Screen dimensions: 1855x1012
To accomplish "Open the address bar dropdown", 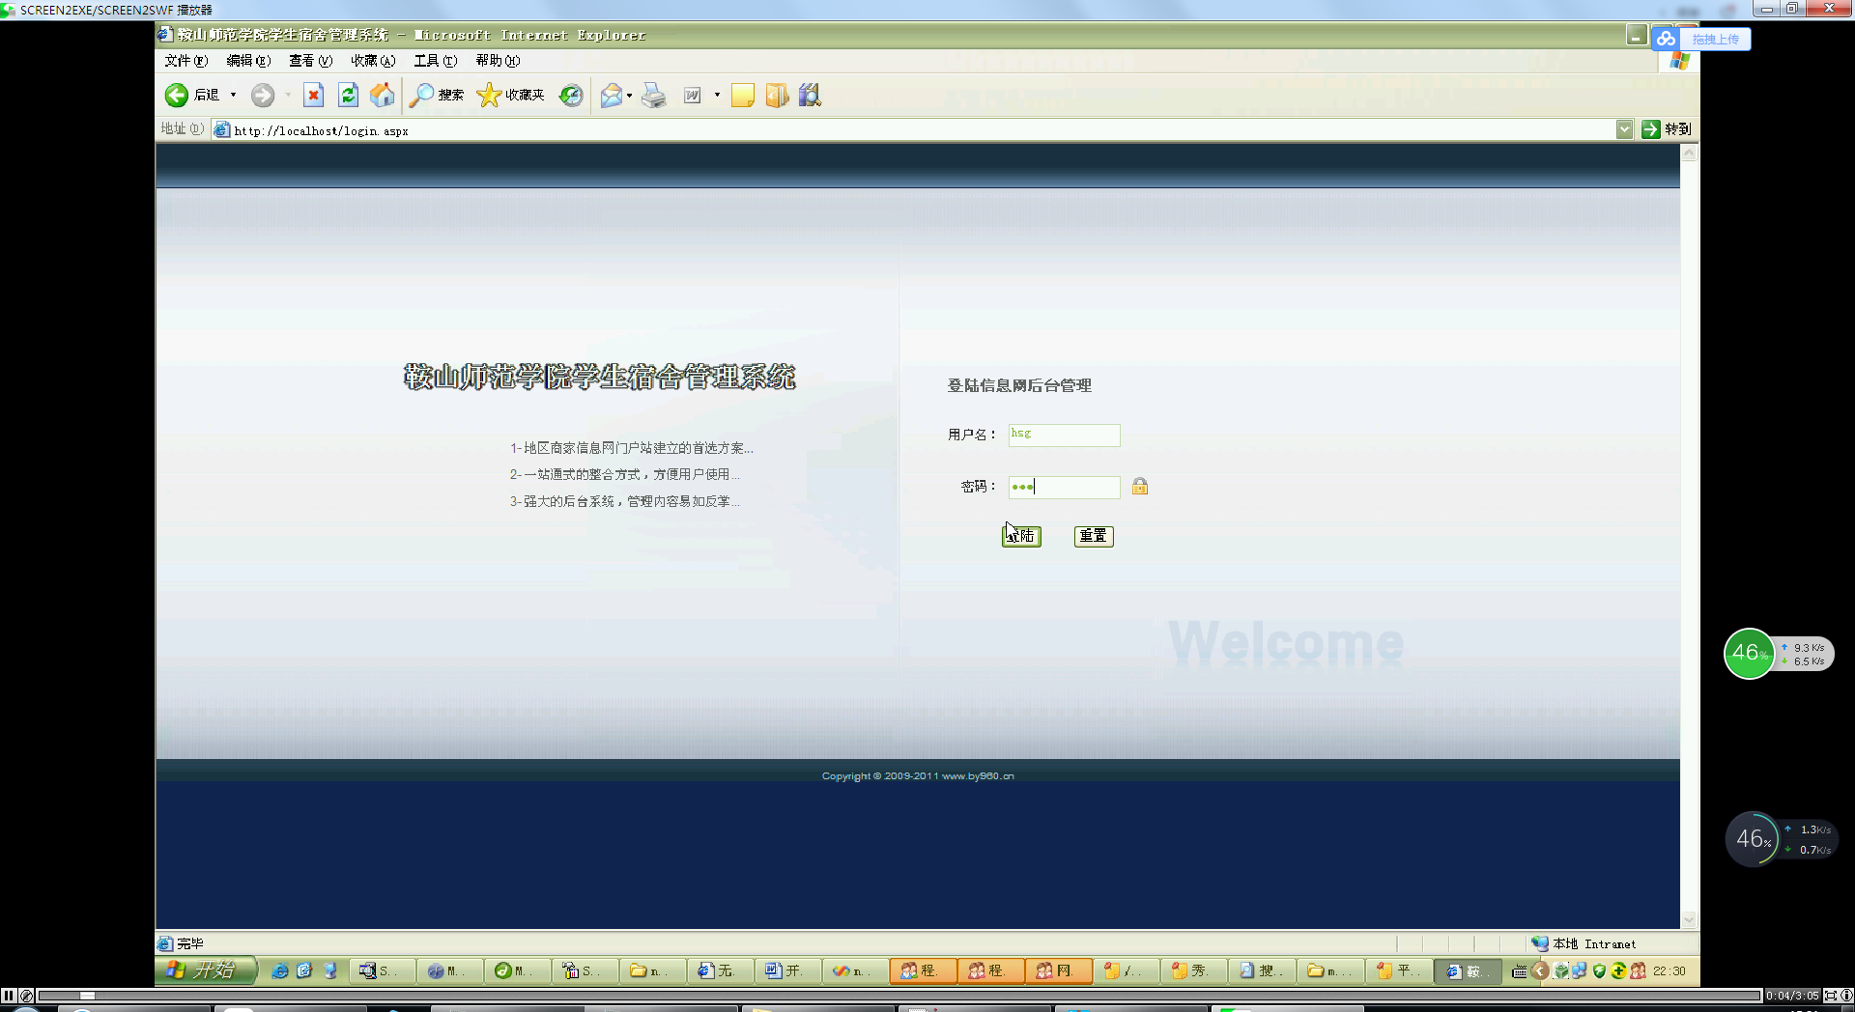I will coord(1624,129).
